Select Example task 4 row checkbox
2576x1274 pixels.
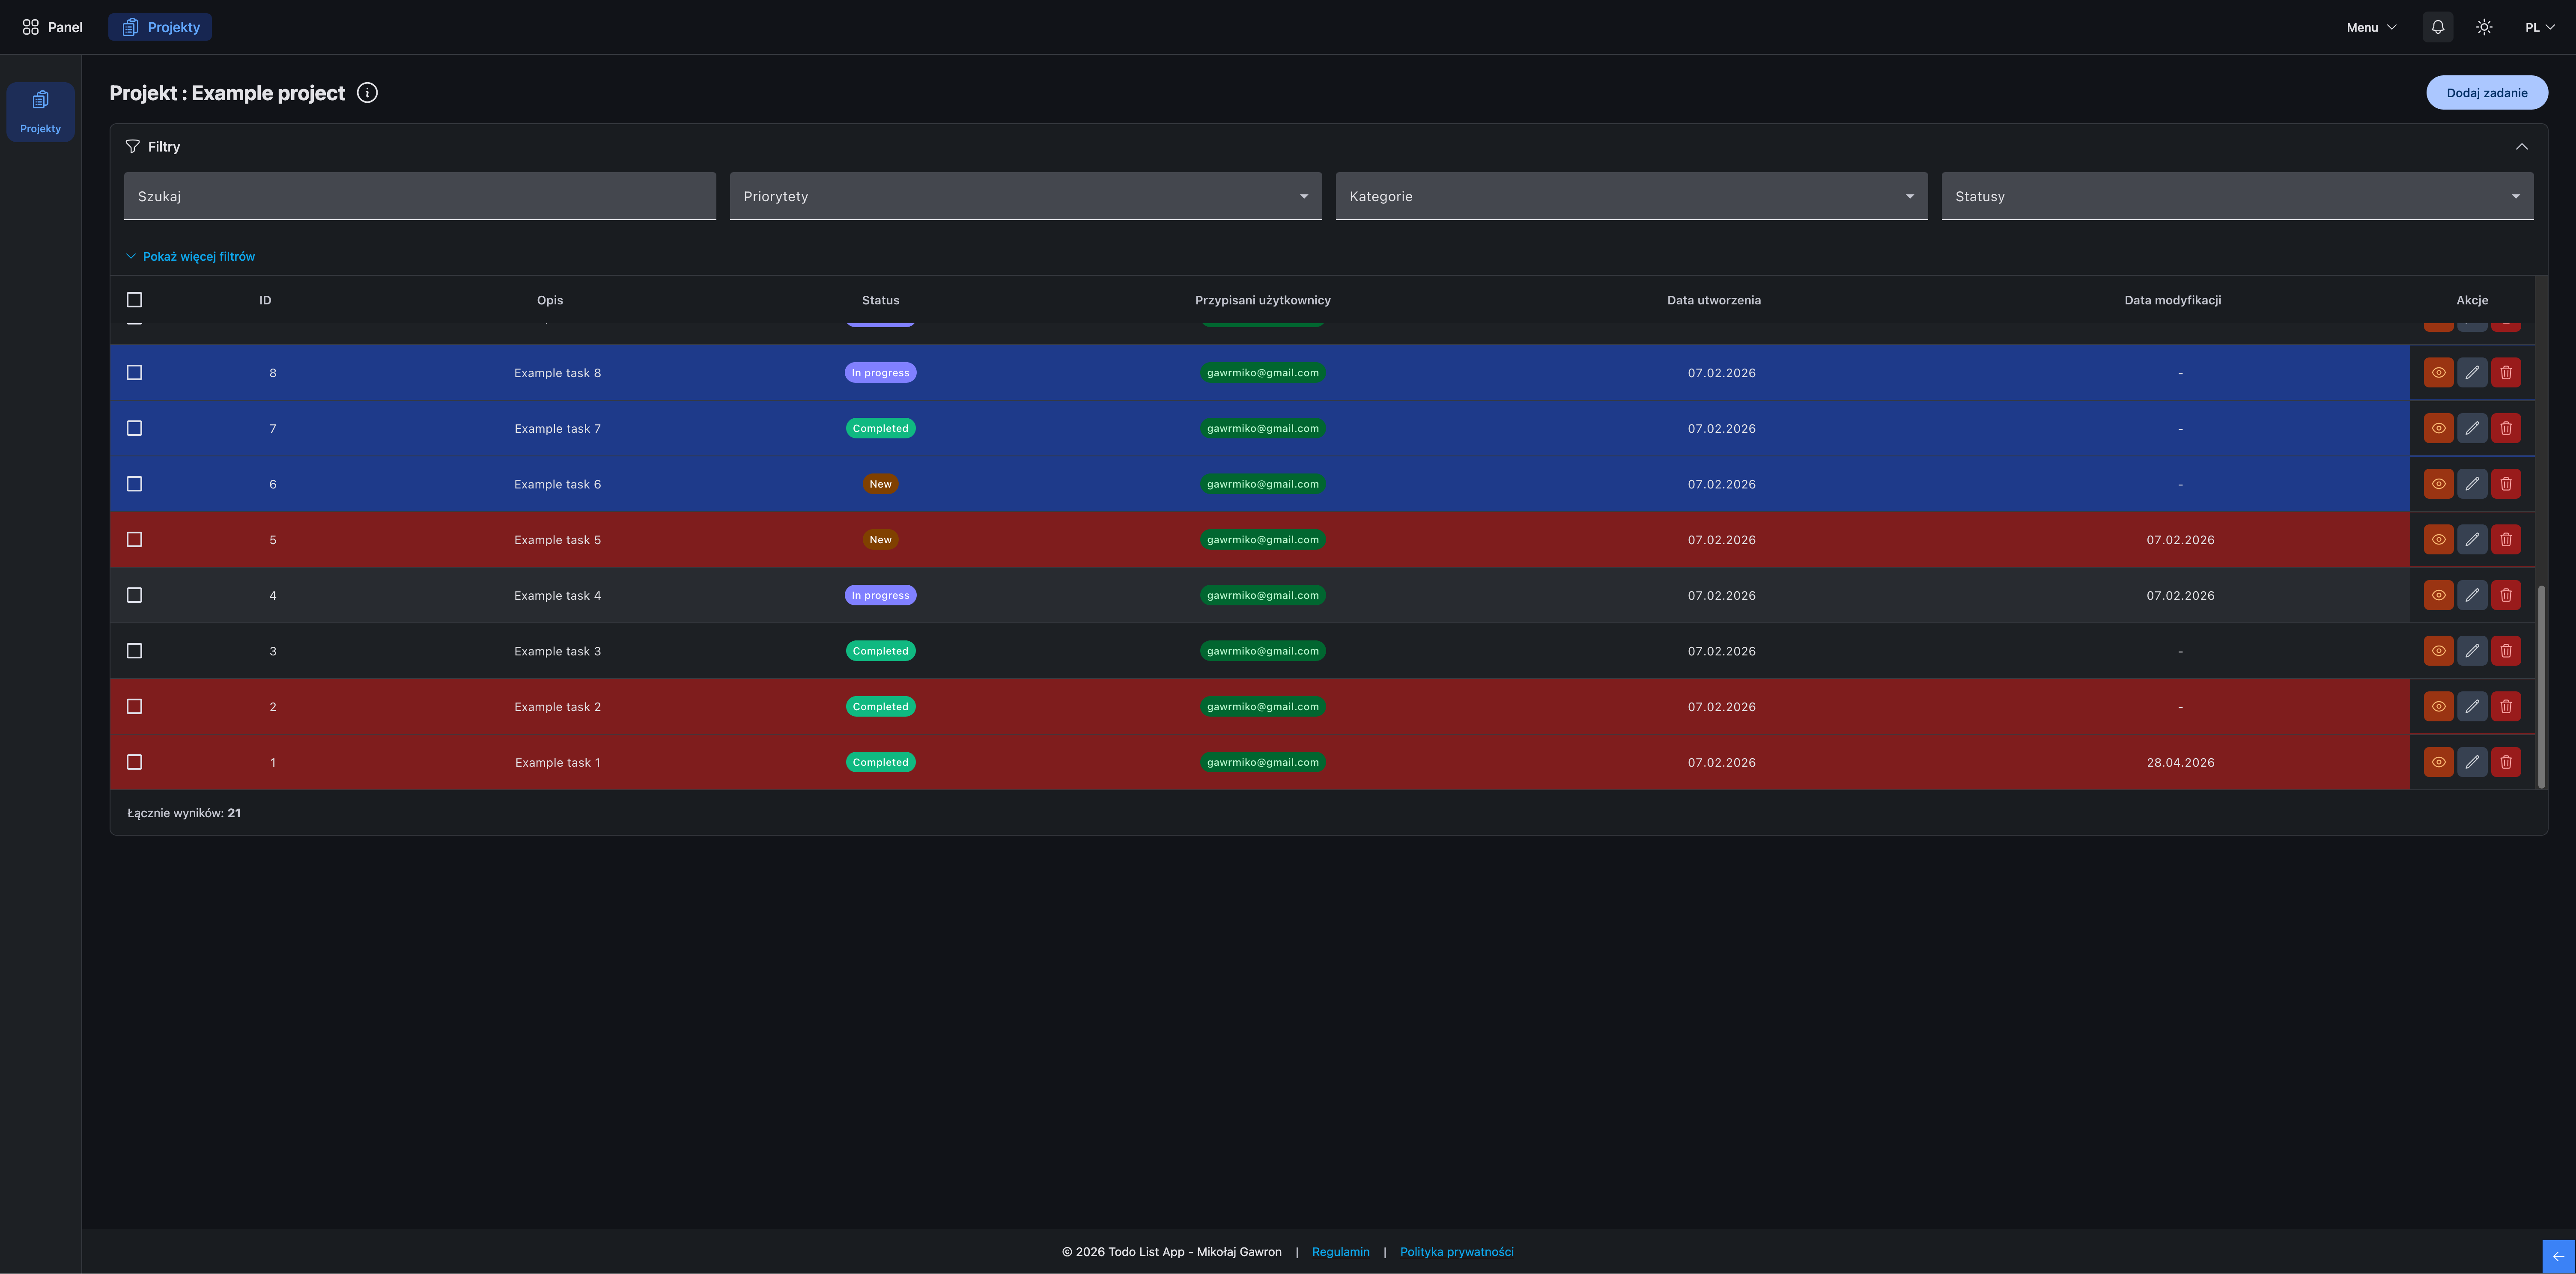point(135,595)
